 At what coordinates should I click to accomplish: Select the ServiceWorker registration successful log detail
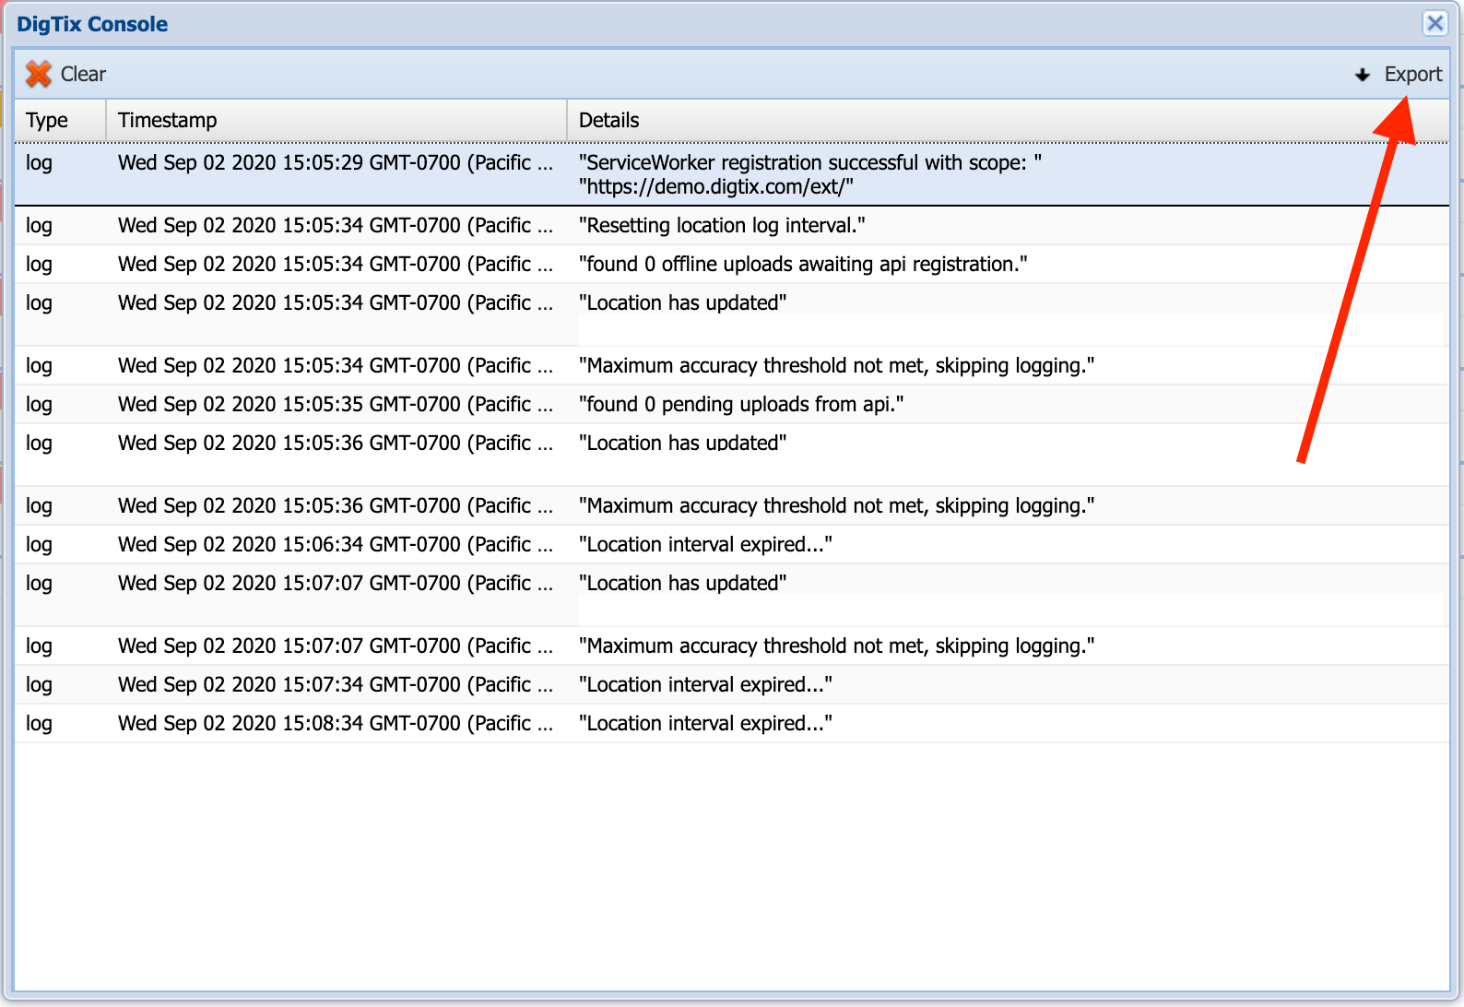(x=810, y=174)
